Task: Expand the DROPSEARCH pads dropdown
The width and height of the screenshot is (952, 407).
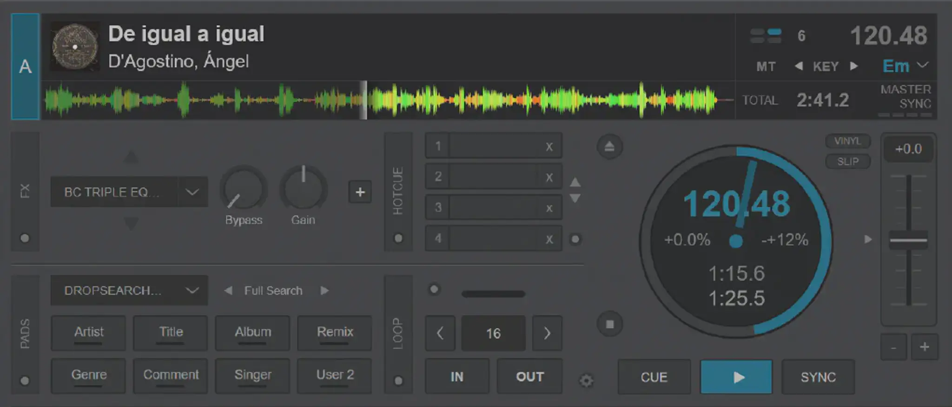Action: tap(192, 291)
